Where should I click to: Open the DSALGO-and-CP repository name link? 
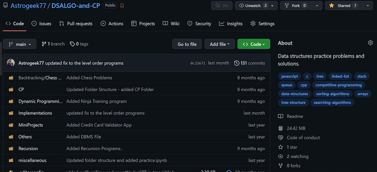point(75,5)
